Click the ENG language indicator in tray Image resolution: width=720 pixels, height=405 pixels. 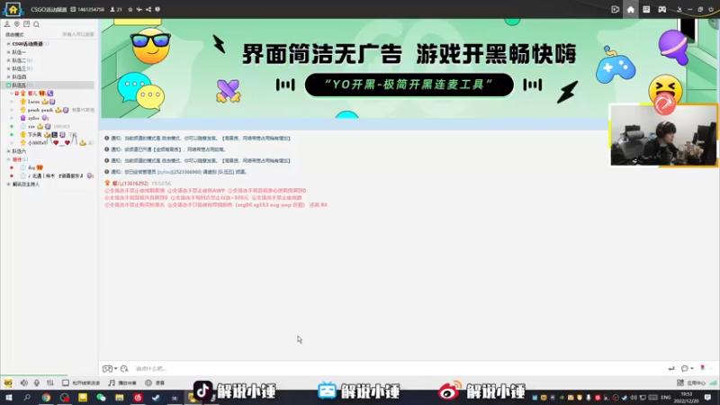666,398
